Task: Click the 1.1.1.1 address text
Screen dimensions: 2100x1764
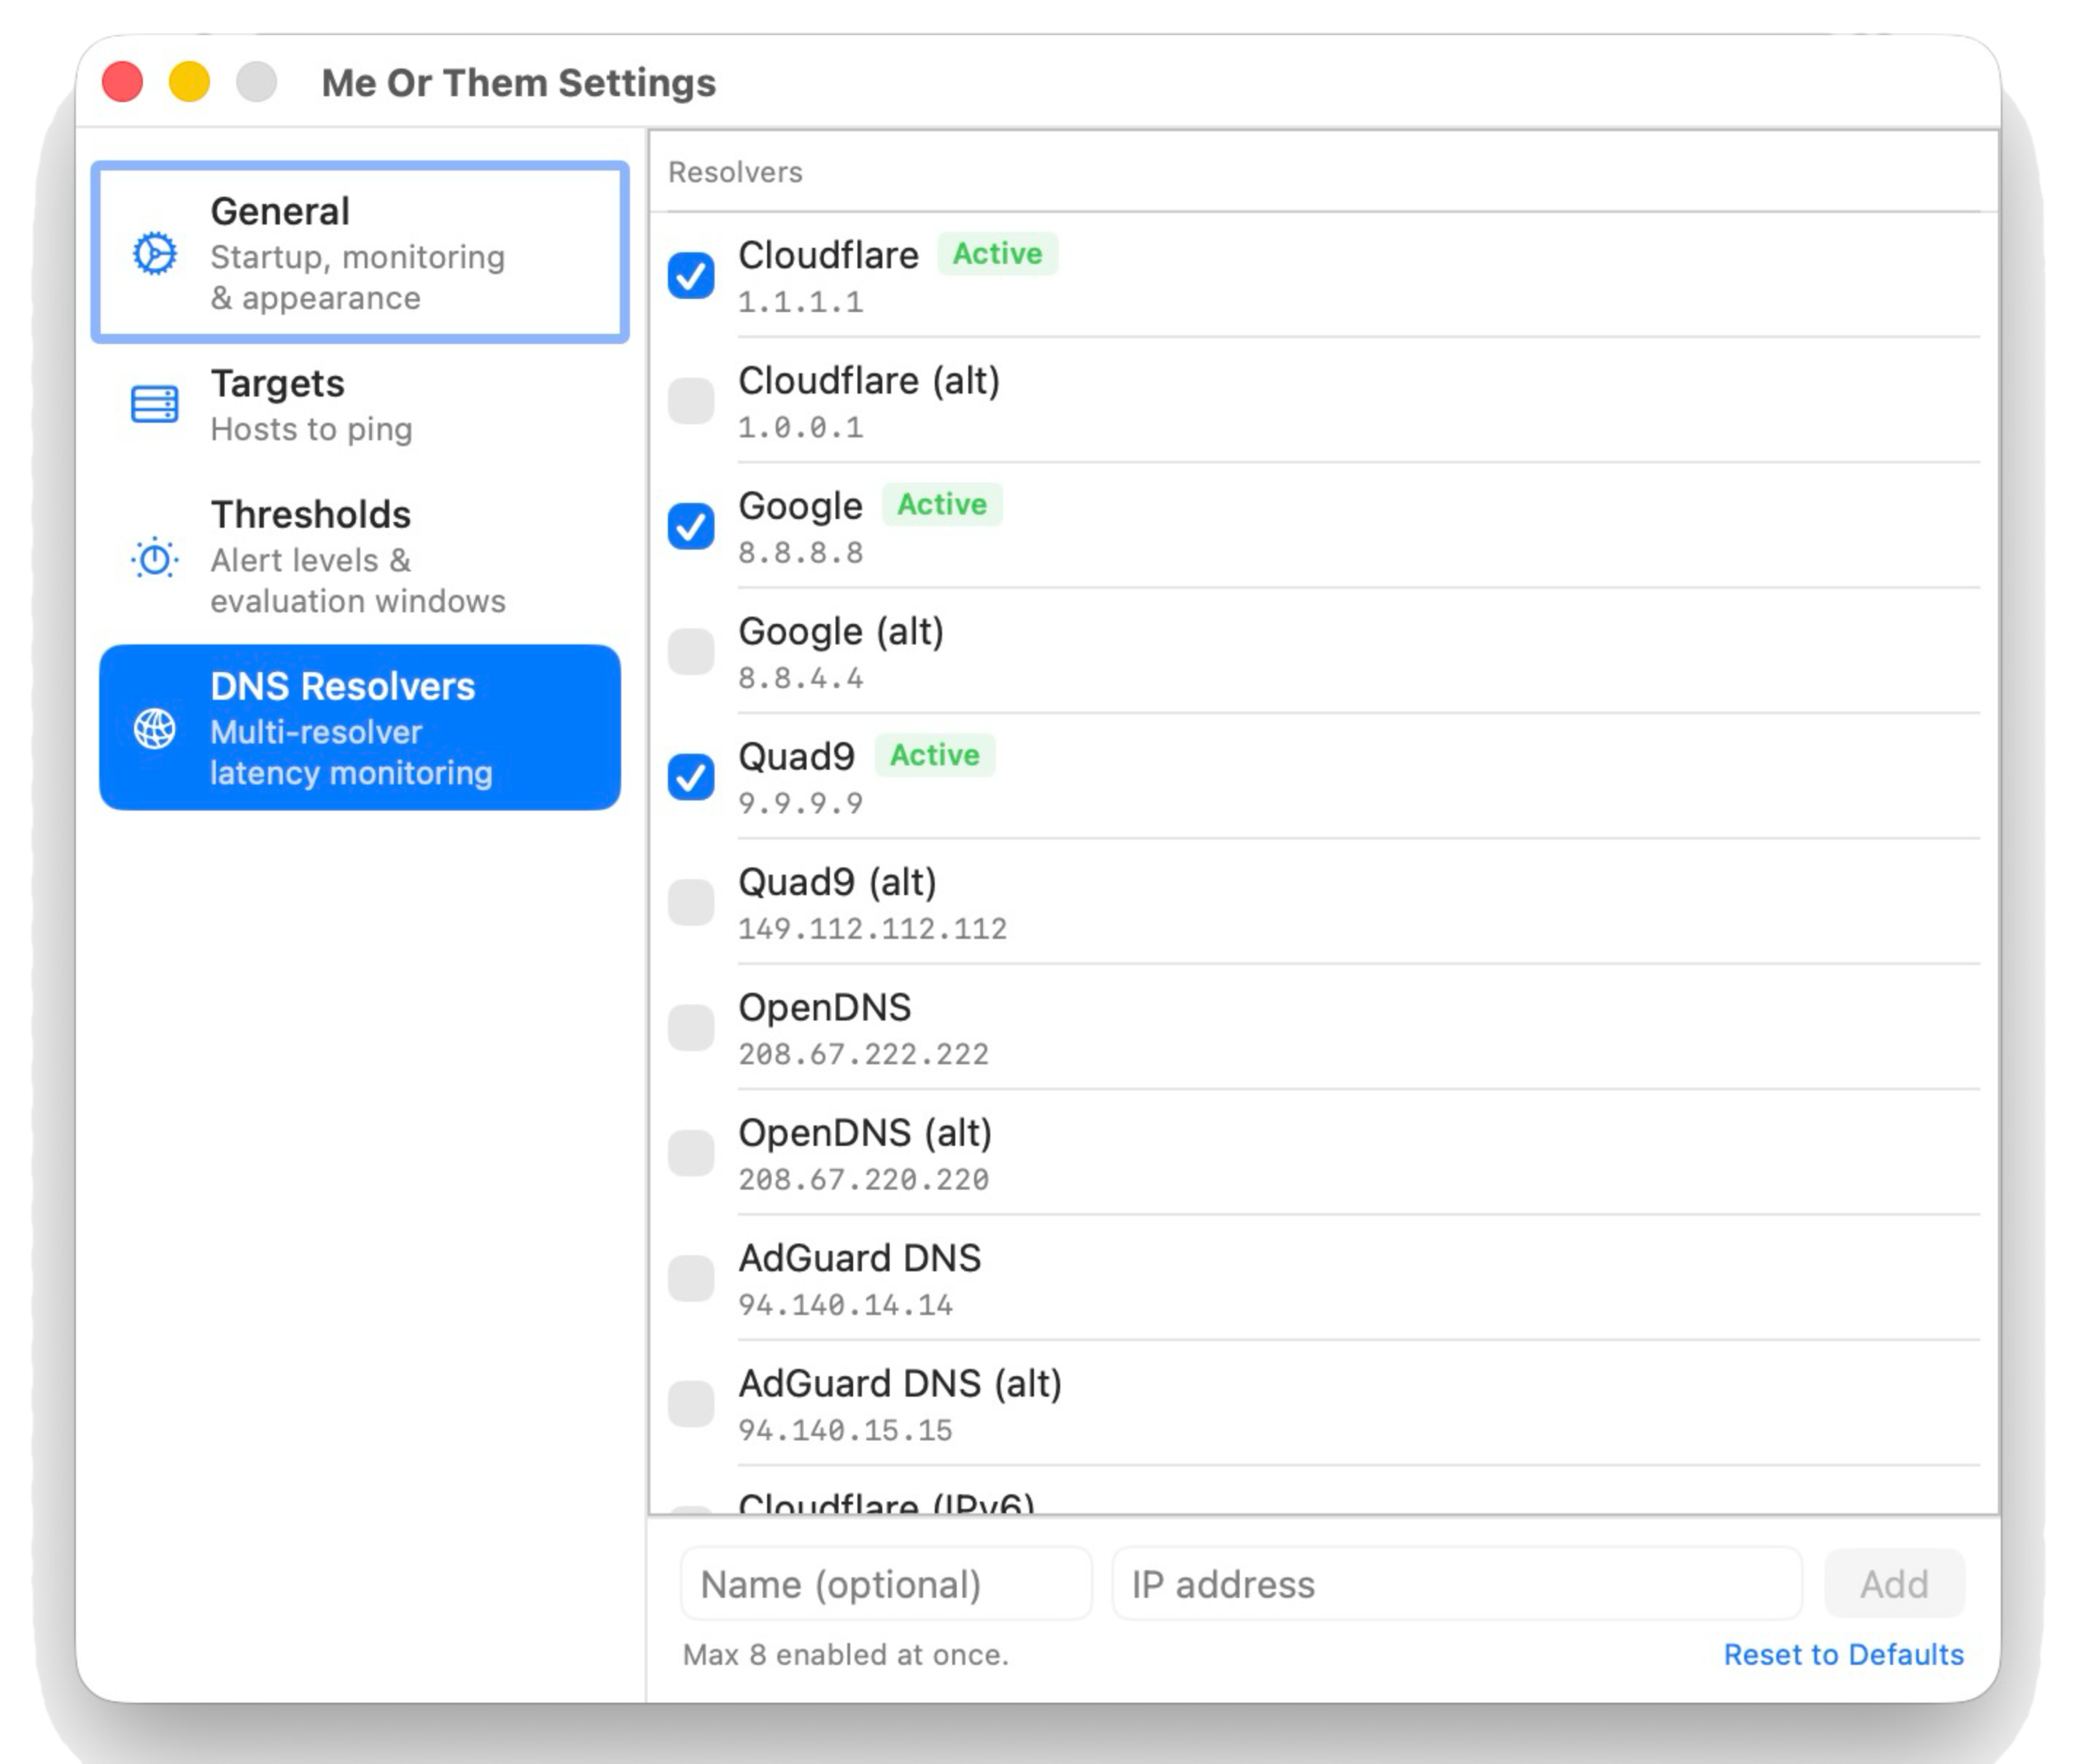Action: pyautogui.click(x=801, y=302)
